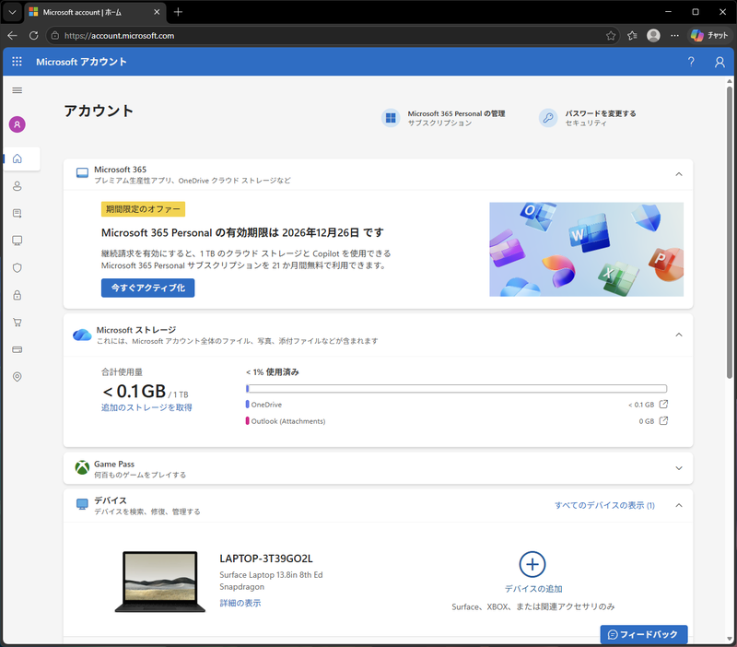Click the フィードバック button
Image resolution: width=737 pixels, height=647 pixels.
(643, 634)
